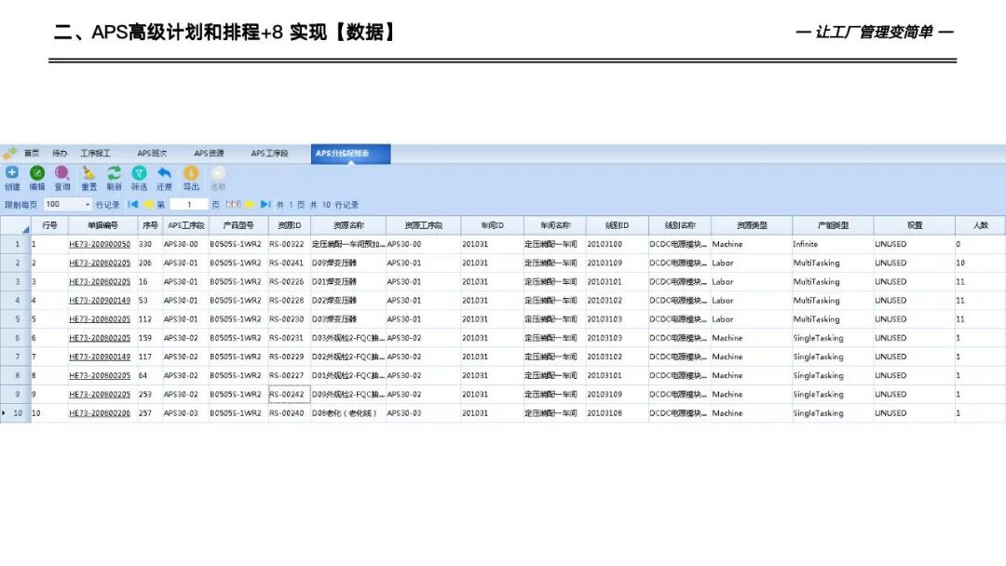Open the records-per-page dropdown showing 100
The width and height of the screenshot is (1006, 566).
click(x=88, y=203)
